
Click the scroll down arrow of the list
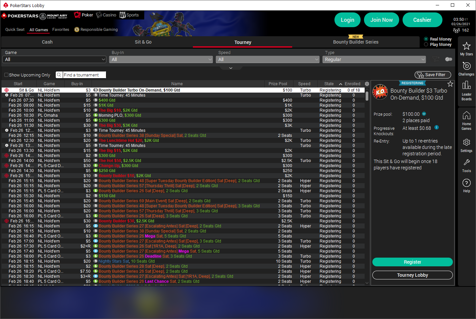367,283
